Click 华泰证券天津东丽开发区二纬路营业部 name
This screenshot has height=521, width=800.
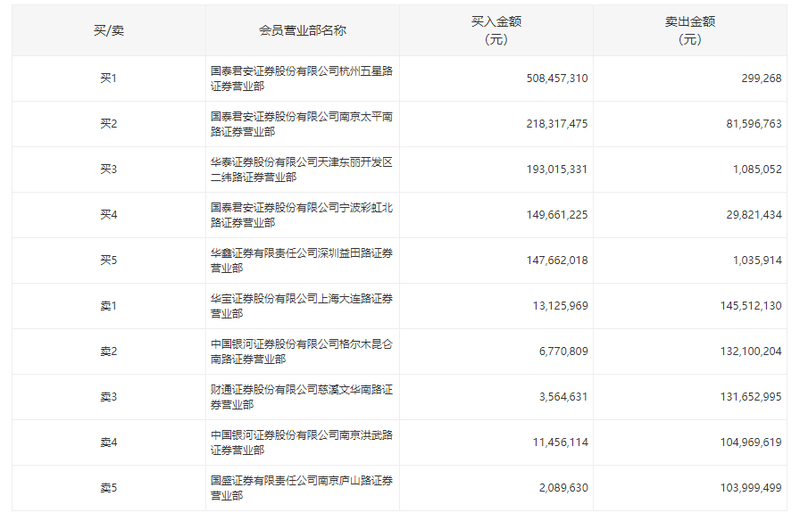(301, 170)
